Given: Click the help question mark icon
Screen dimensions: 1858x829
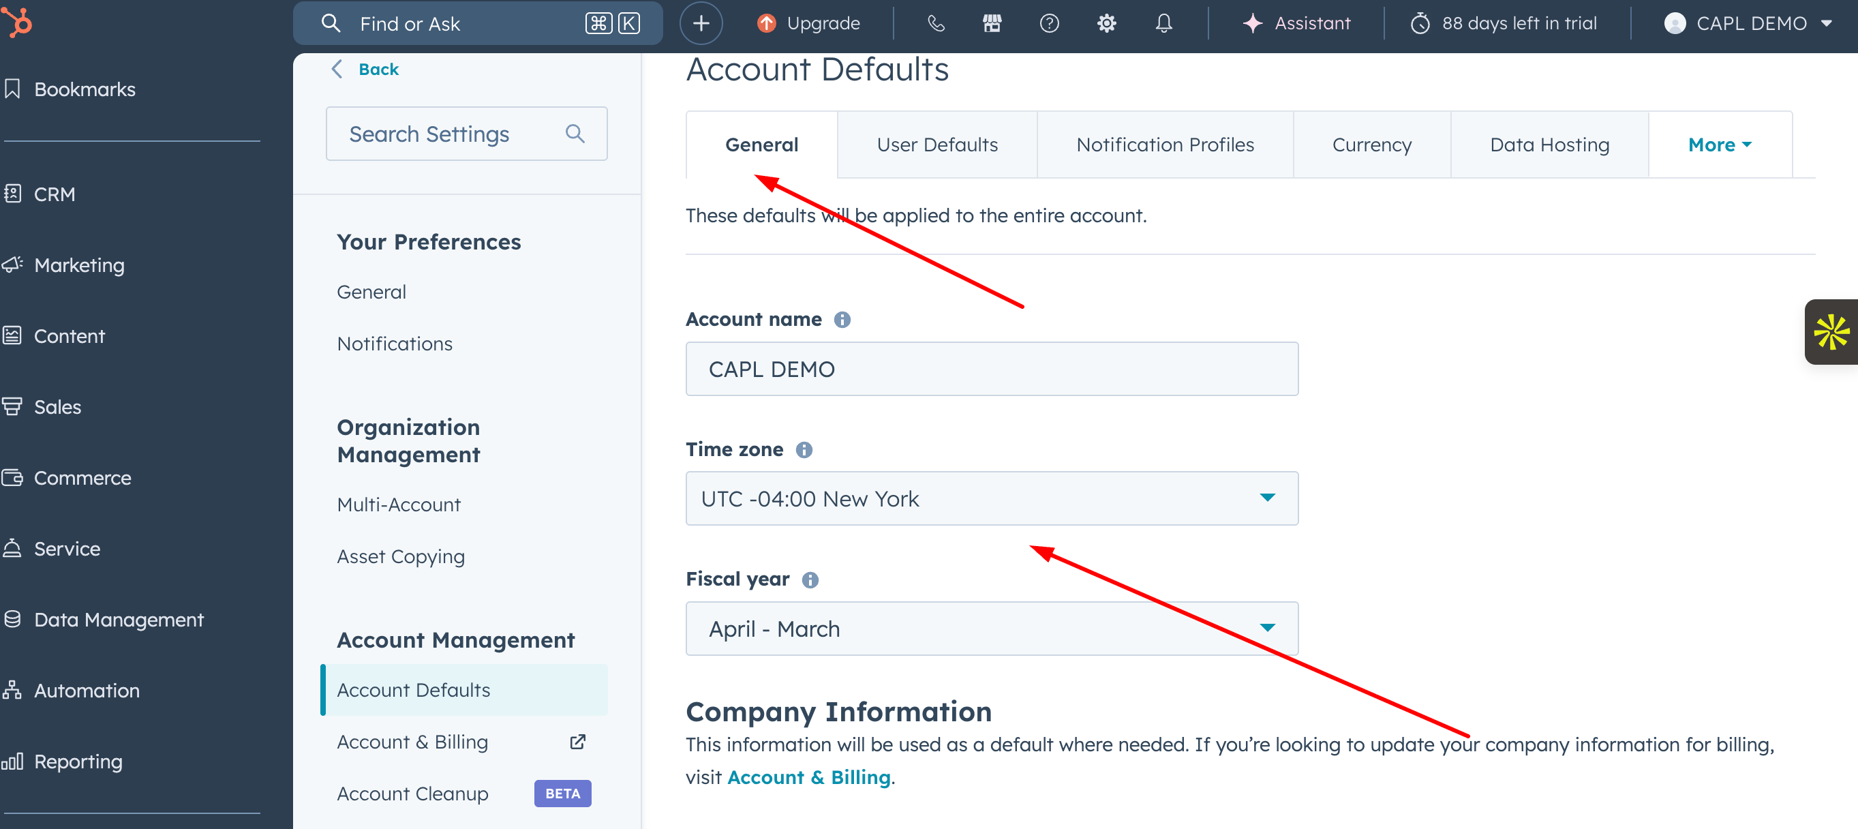Looking at the screenshot, I should pos(1049,23).
